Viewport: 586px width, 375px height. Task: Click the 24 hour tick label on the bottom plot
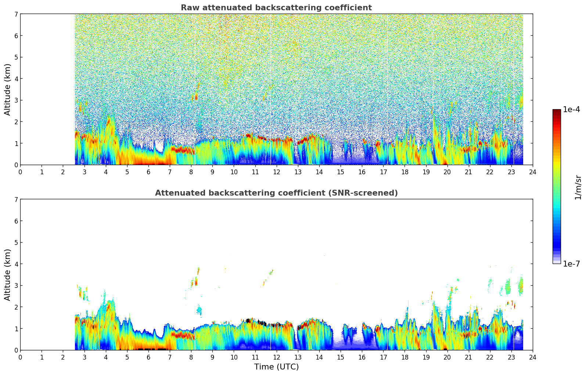[532, 357]
